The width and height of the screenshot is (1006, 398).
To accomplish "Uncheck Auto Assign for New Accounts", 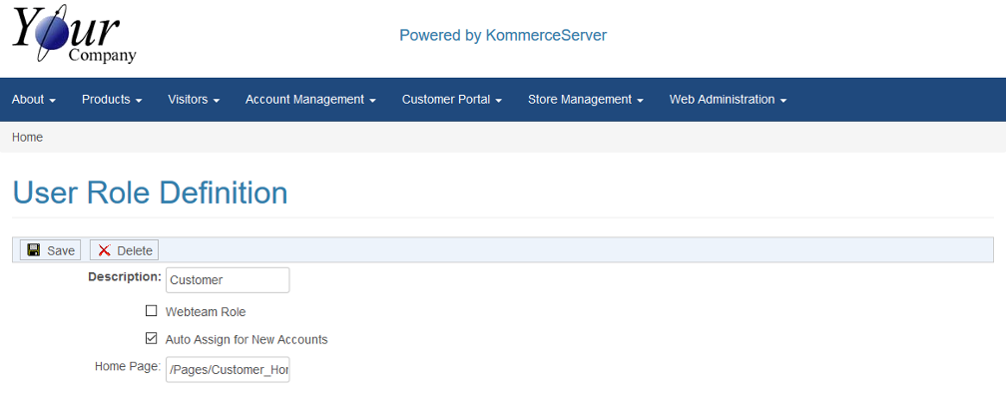I will click(152, 338).
